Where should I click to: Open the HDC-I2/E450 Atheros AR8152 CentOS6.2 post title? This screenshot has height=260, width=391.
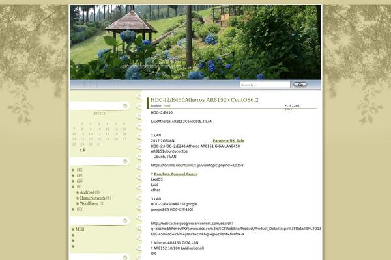click(x=205, y=100)
